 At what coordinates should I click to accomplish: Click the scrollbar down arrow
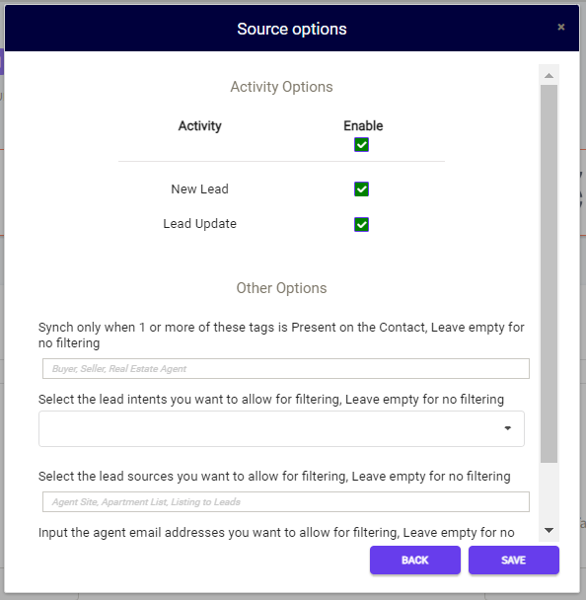pos(549,530)
